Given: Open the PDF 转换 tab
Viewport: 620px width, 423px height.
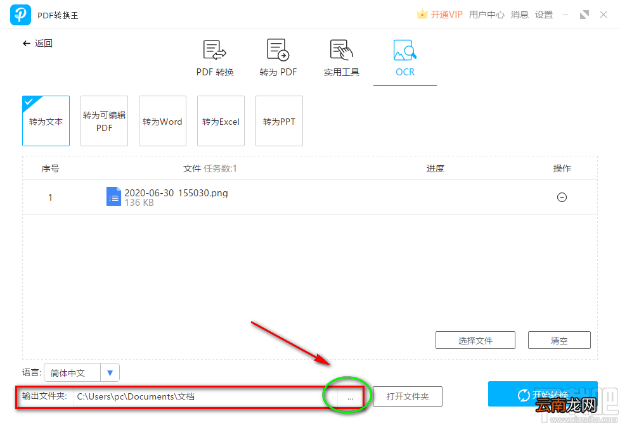Looking at the screenshot, I should click(215, 58).
